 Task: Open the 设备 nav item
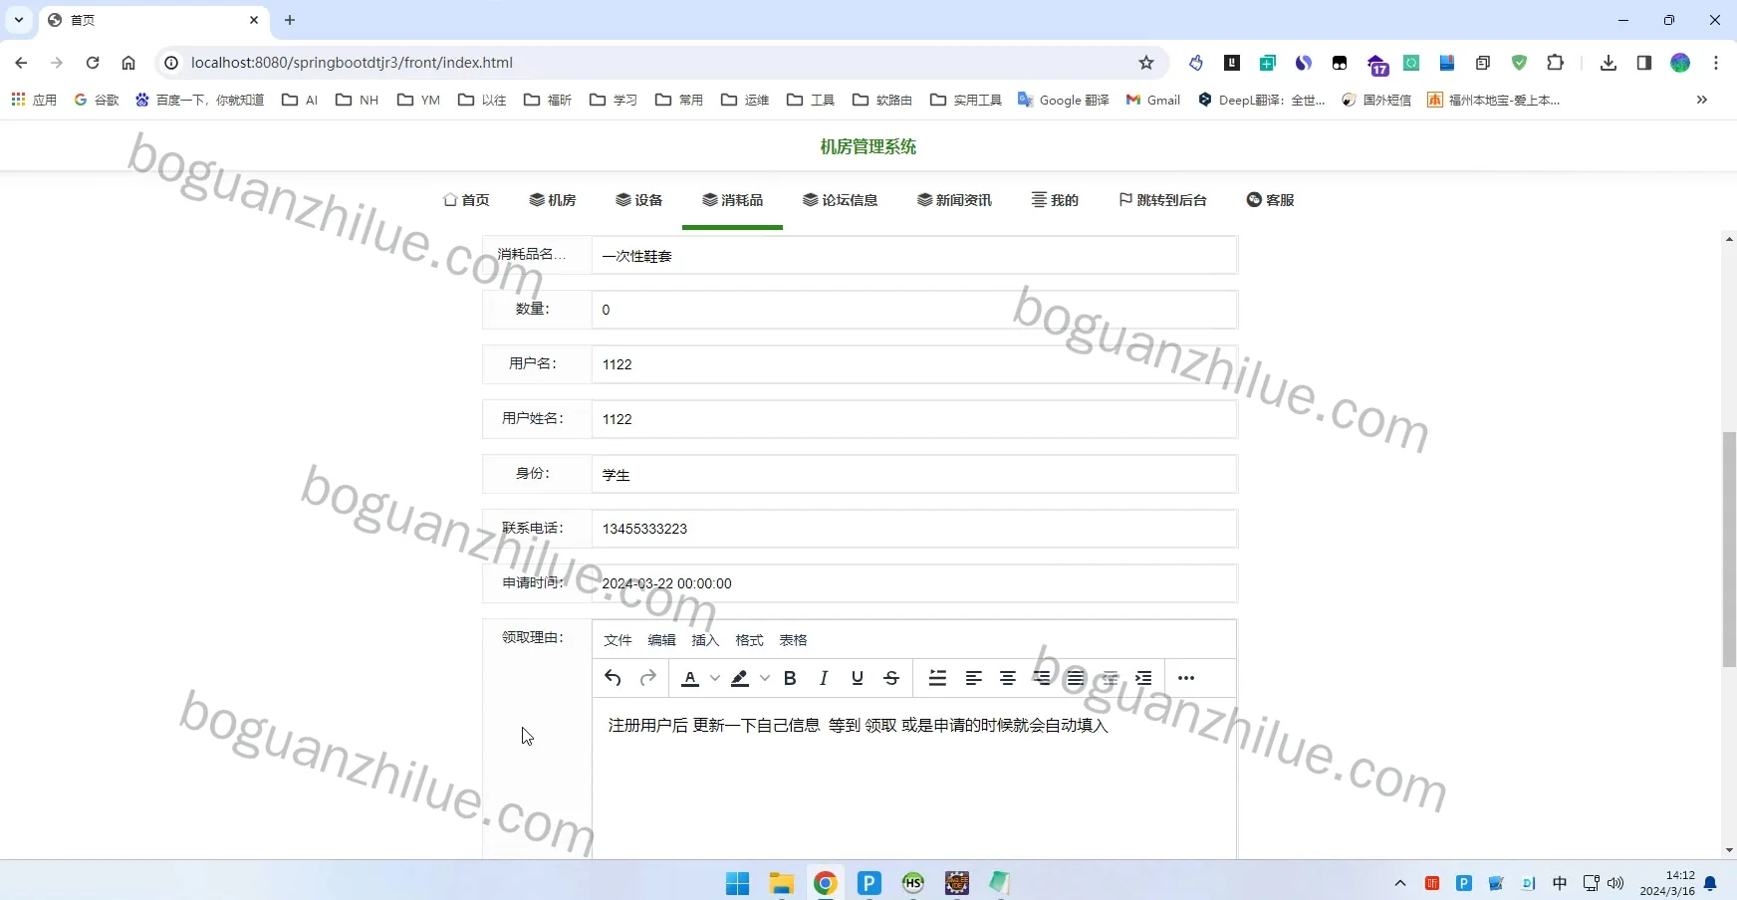(639, 200)
